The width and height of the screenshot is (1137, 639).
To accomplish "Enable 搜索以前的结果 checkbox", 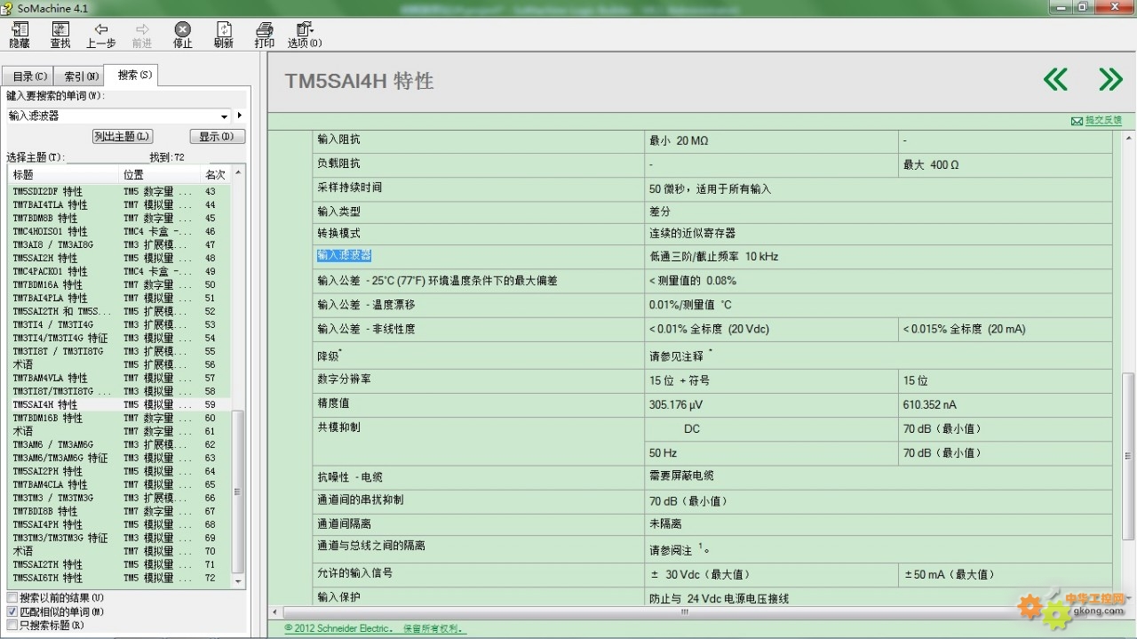I will pos(12,598).
